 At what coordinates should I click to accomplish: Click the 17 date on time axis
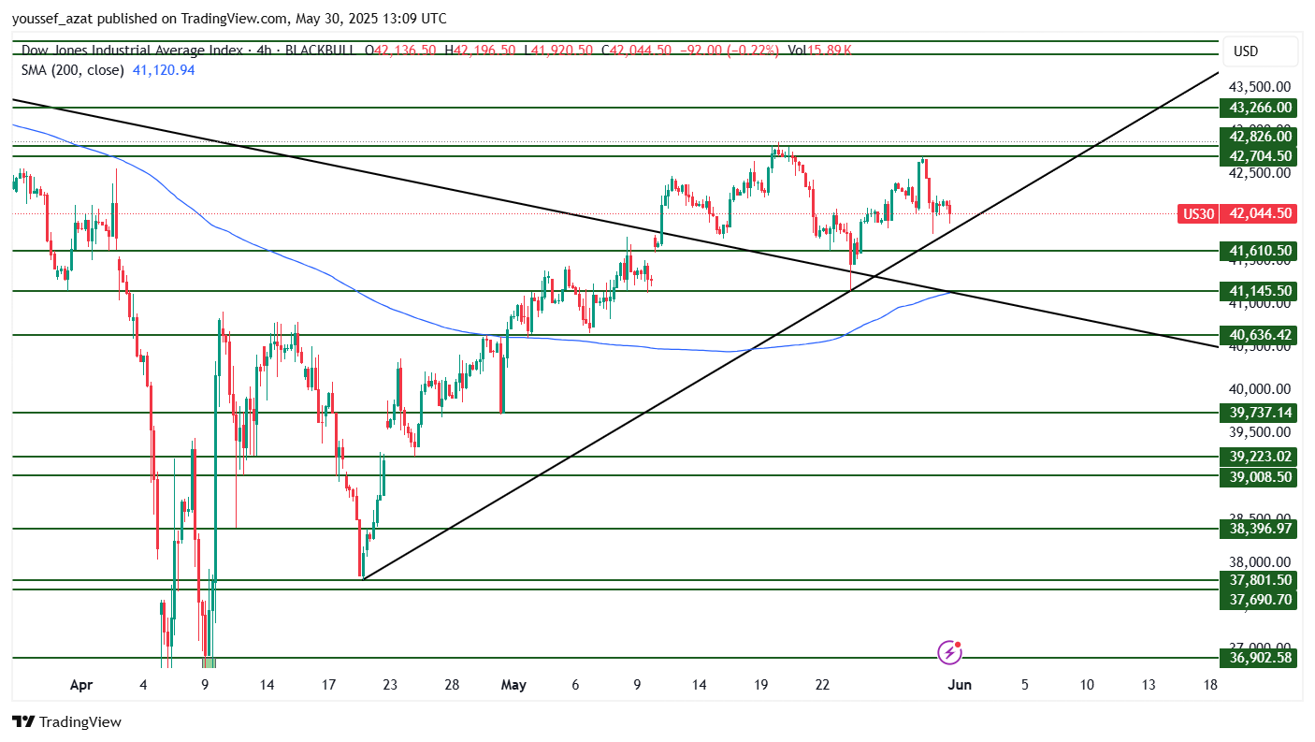coord(328,685)
